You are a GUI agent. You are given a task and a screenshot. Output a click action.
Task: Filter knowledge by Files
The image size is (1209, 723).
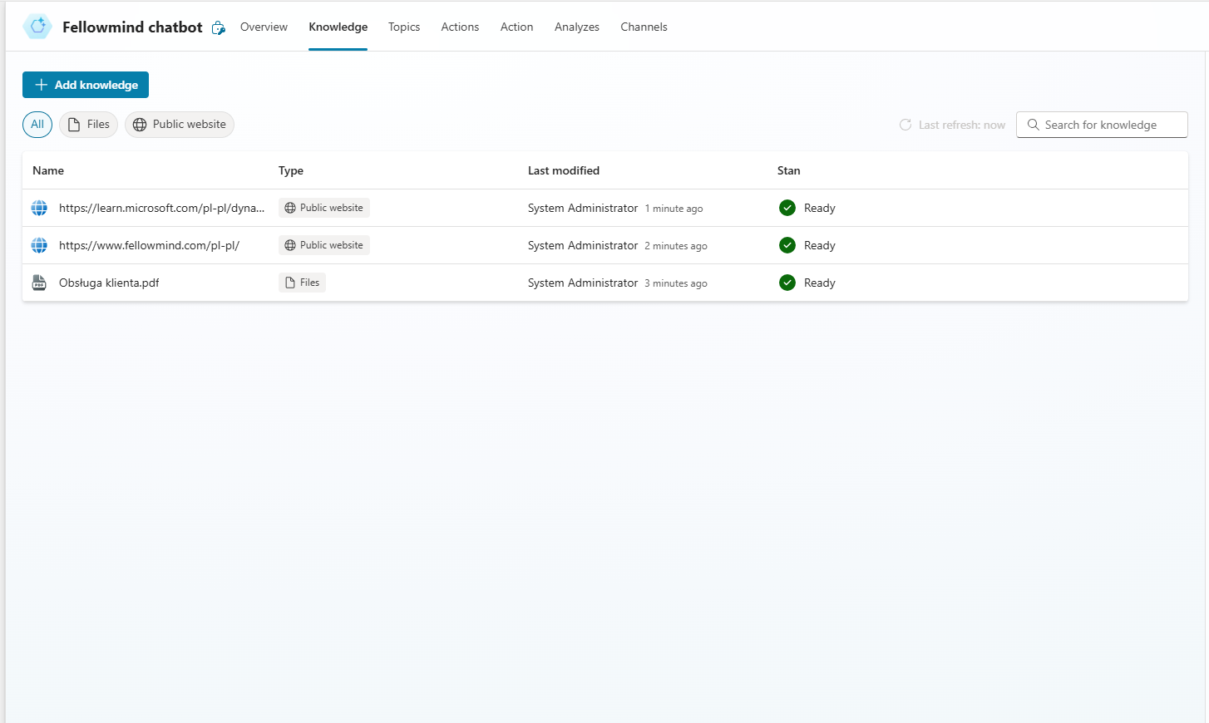coord(88,125)
